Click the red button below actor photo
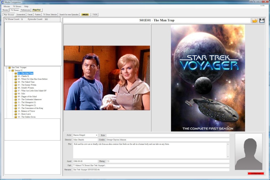Viewport: 270px width, 180px height. click(256, 174)
